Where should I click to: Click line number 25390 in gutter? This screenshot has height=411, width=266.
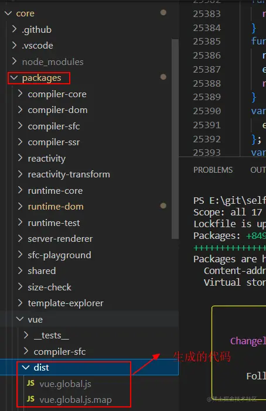[x=207, y=111]
